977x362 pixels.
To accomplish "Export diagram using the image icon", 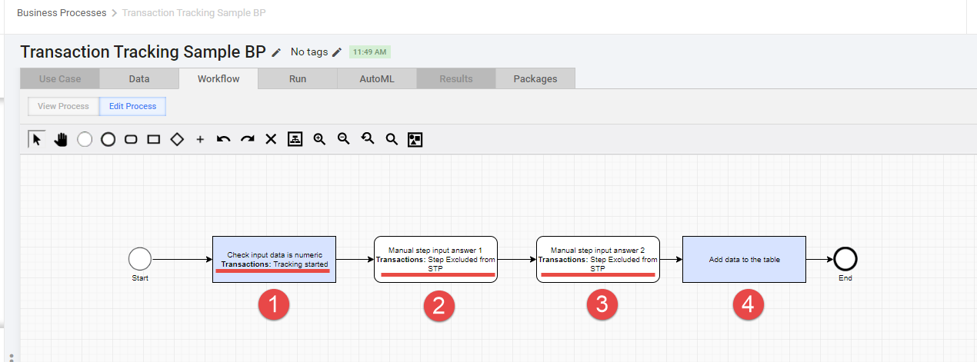I will pos(415,139).
